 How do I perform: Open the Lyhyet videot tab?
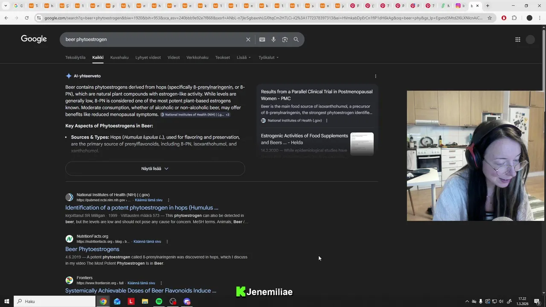pyautogui.click(x=148, y=58)
